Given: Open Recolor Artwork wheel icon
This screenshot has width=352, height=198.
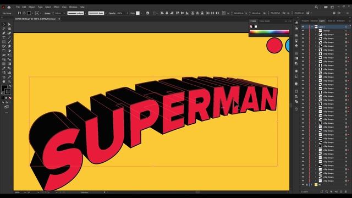Looking at the screenshot, I should (x=147, y=13).
